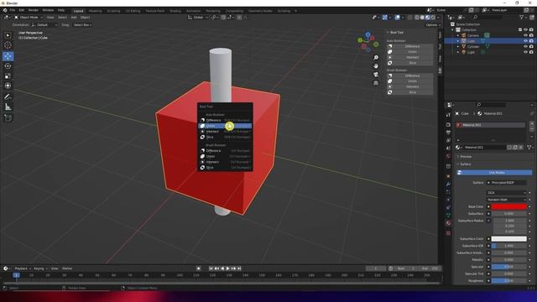Toggle visibility eye for Collection row

point(526,30)
